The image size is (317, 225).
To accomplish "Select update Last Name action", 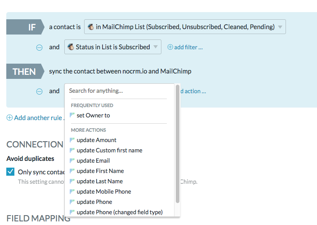I will click(x=100, y=181).
